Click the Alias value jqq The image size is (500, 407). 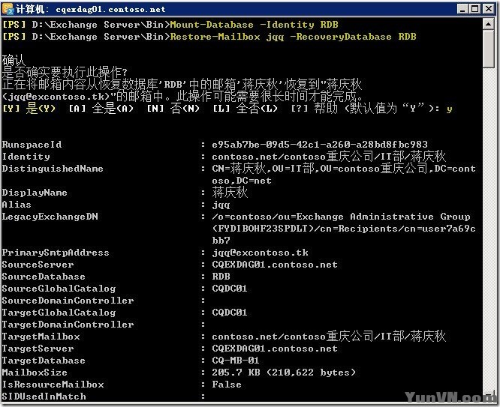click(x=221, y=205)
